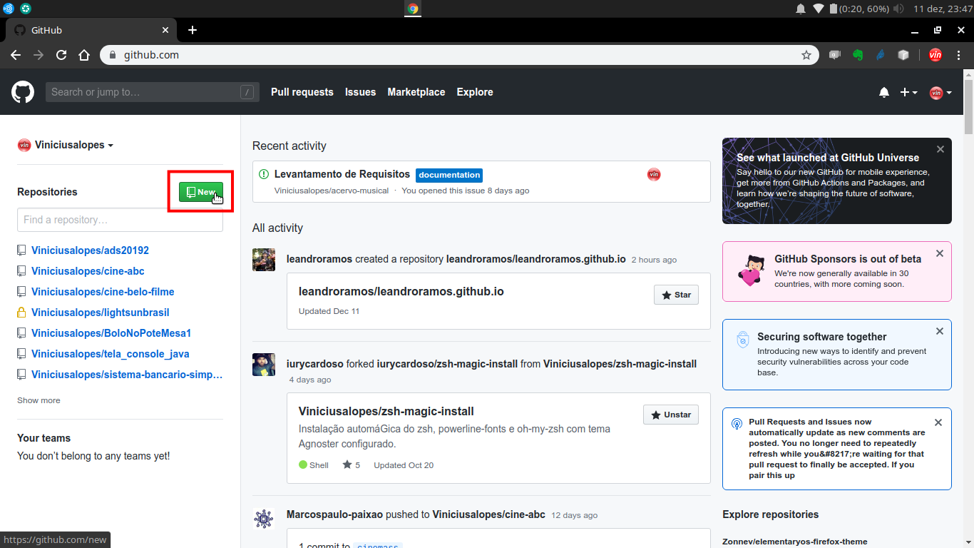Open the Wi-Fi indicator in system panel
The height and width of the screenshot is (548, 974).
[x=818, y=9]
